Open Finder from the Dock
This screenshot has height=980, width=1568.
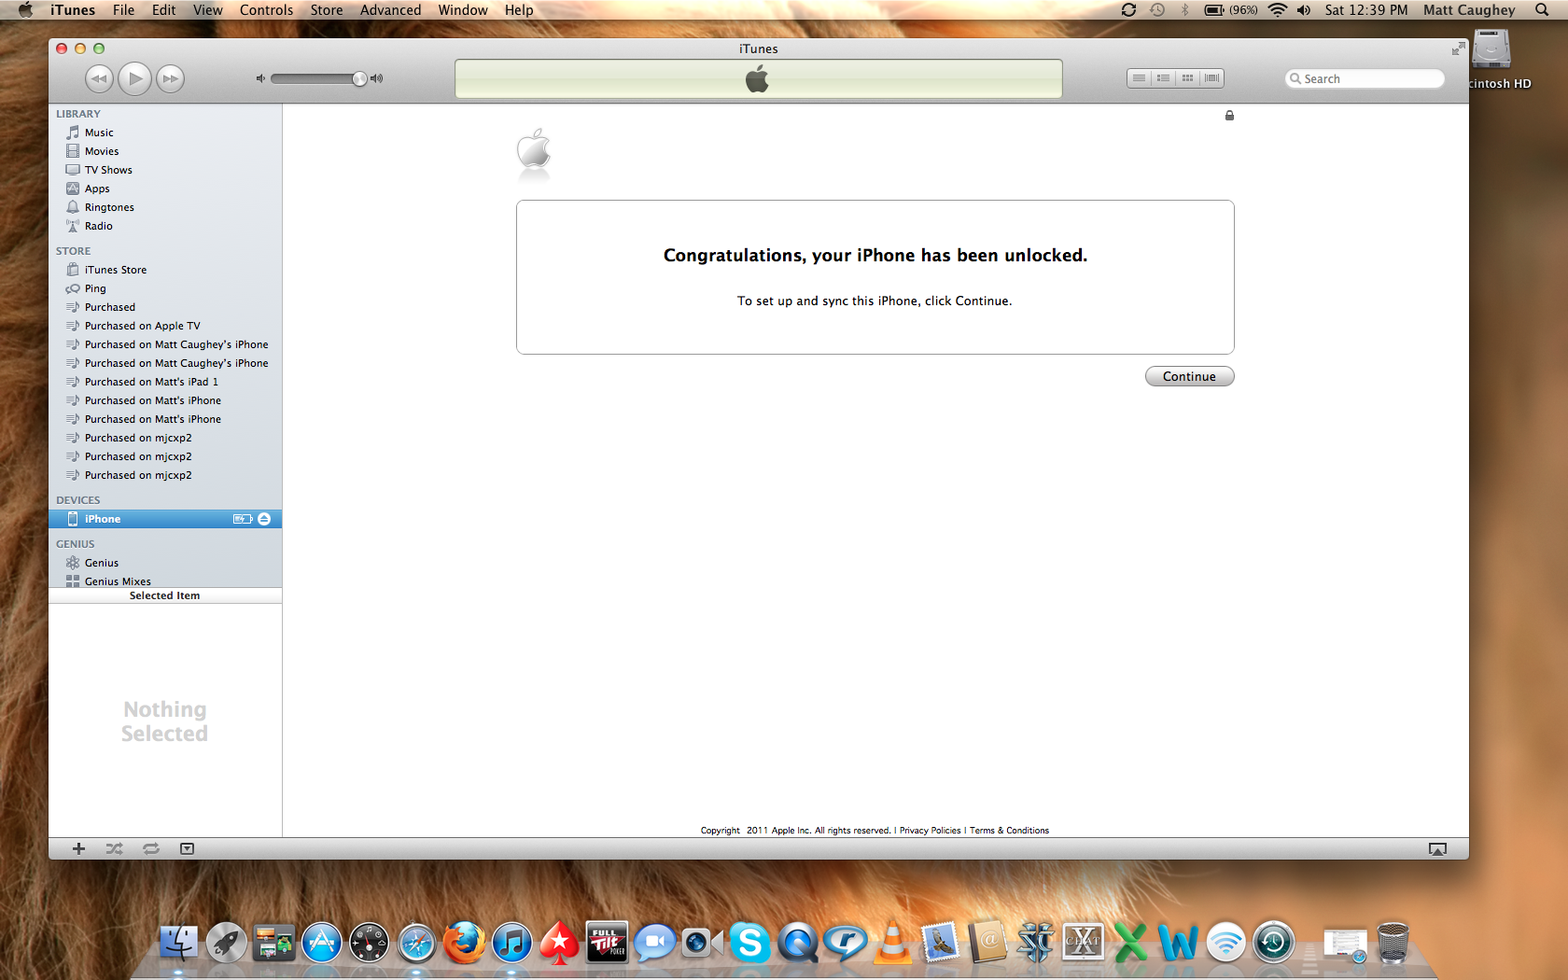pyautogui.click(x=177, y=943)
